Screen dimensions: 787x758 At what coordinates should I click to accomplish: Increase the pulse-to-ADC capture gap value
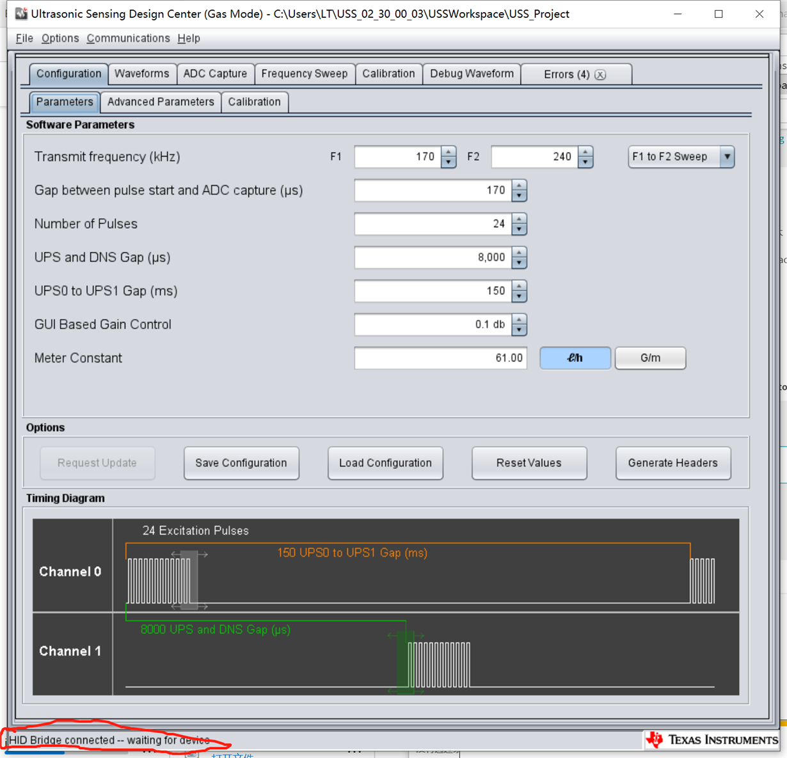pyautogui.click(x=519, y=186)
